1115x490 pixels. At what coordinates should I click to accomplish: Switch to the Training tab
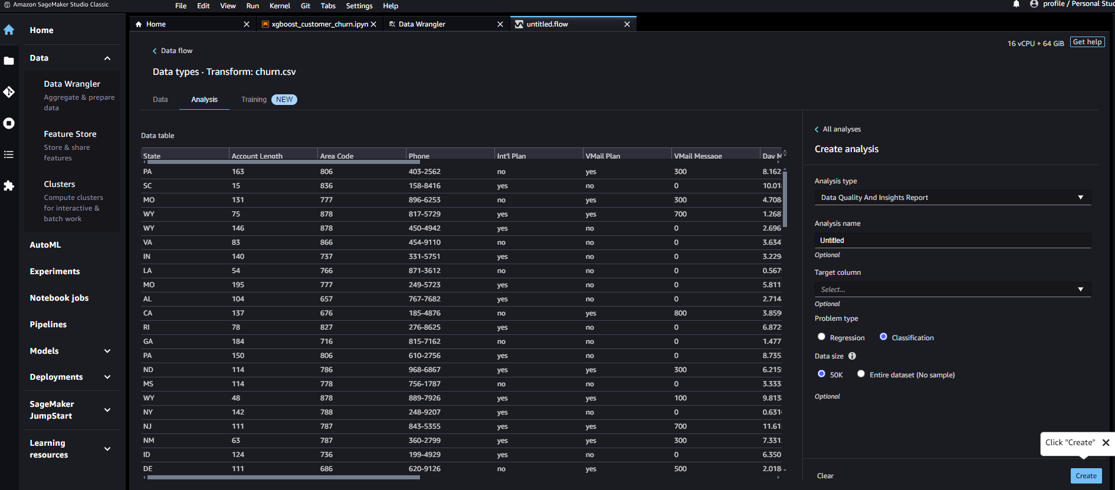click(x=254, y=100)
